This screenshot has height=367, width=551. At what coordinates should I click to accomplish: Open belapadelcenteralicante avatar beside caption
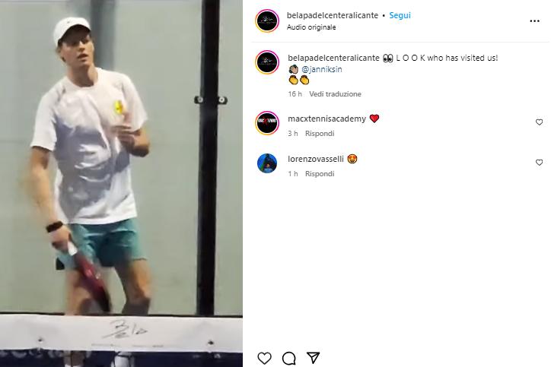pyautogui.click(x=267, y=62)
